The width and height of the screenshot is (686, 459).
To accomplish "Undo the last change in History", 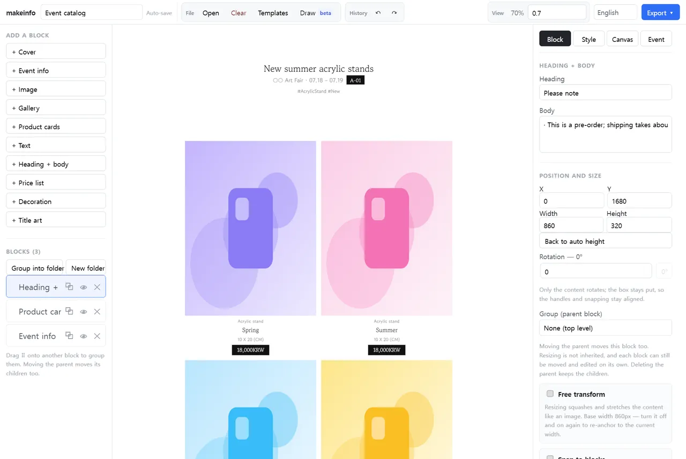I will coord(378,13).
